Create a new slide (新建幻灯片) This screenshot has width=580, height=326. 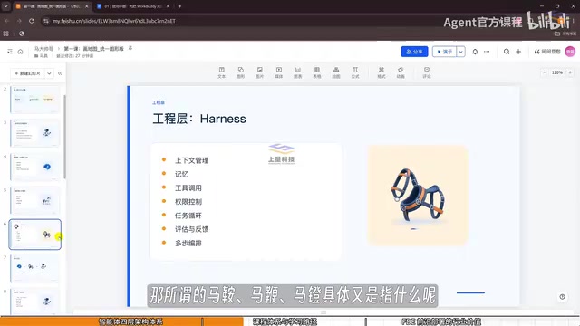coord(28,73)
